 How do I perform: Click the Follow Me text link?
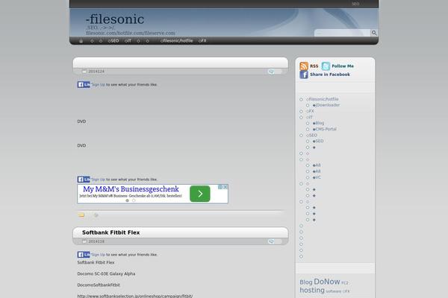(x=343, y=66)
